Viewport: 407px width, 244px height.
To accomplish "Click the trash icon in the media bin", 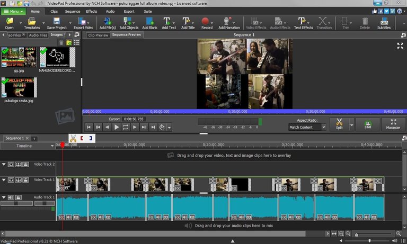I will 61,42.
